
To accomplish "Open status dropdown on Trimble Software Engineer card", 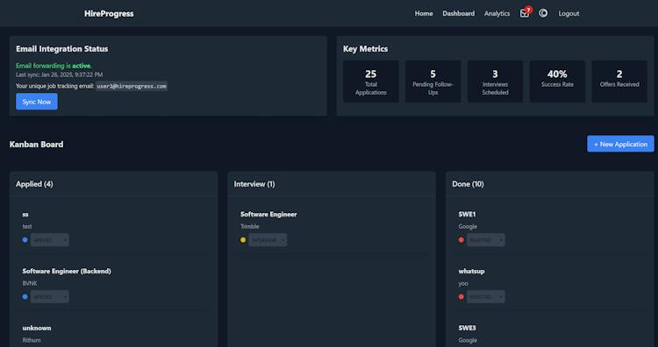I will pyautogui.click(x=268, y=240).
